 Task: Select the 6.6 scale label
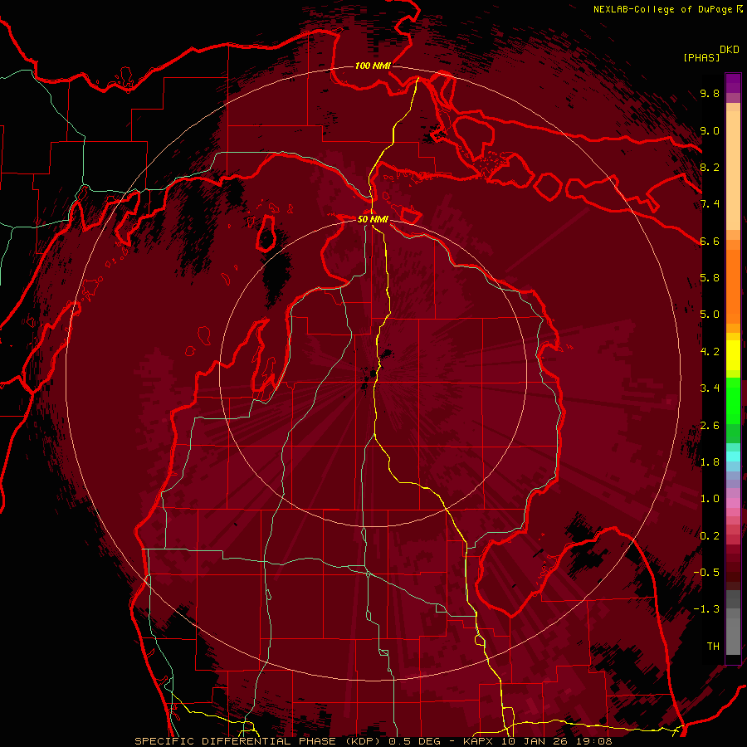[710, 241]
